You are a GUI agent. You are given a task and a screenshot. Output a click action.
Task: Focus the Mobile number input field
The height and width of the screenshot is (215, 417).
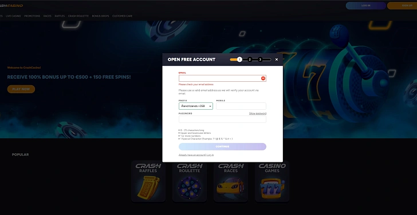tap(241, 106)
